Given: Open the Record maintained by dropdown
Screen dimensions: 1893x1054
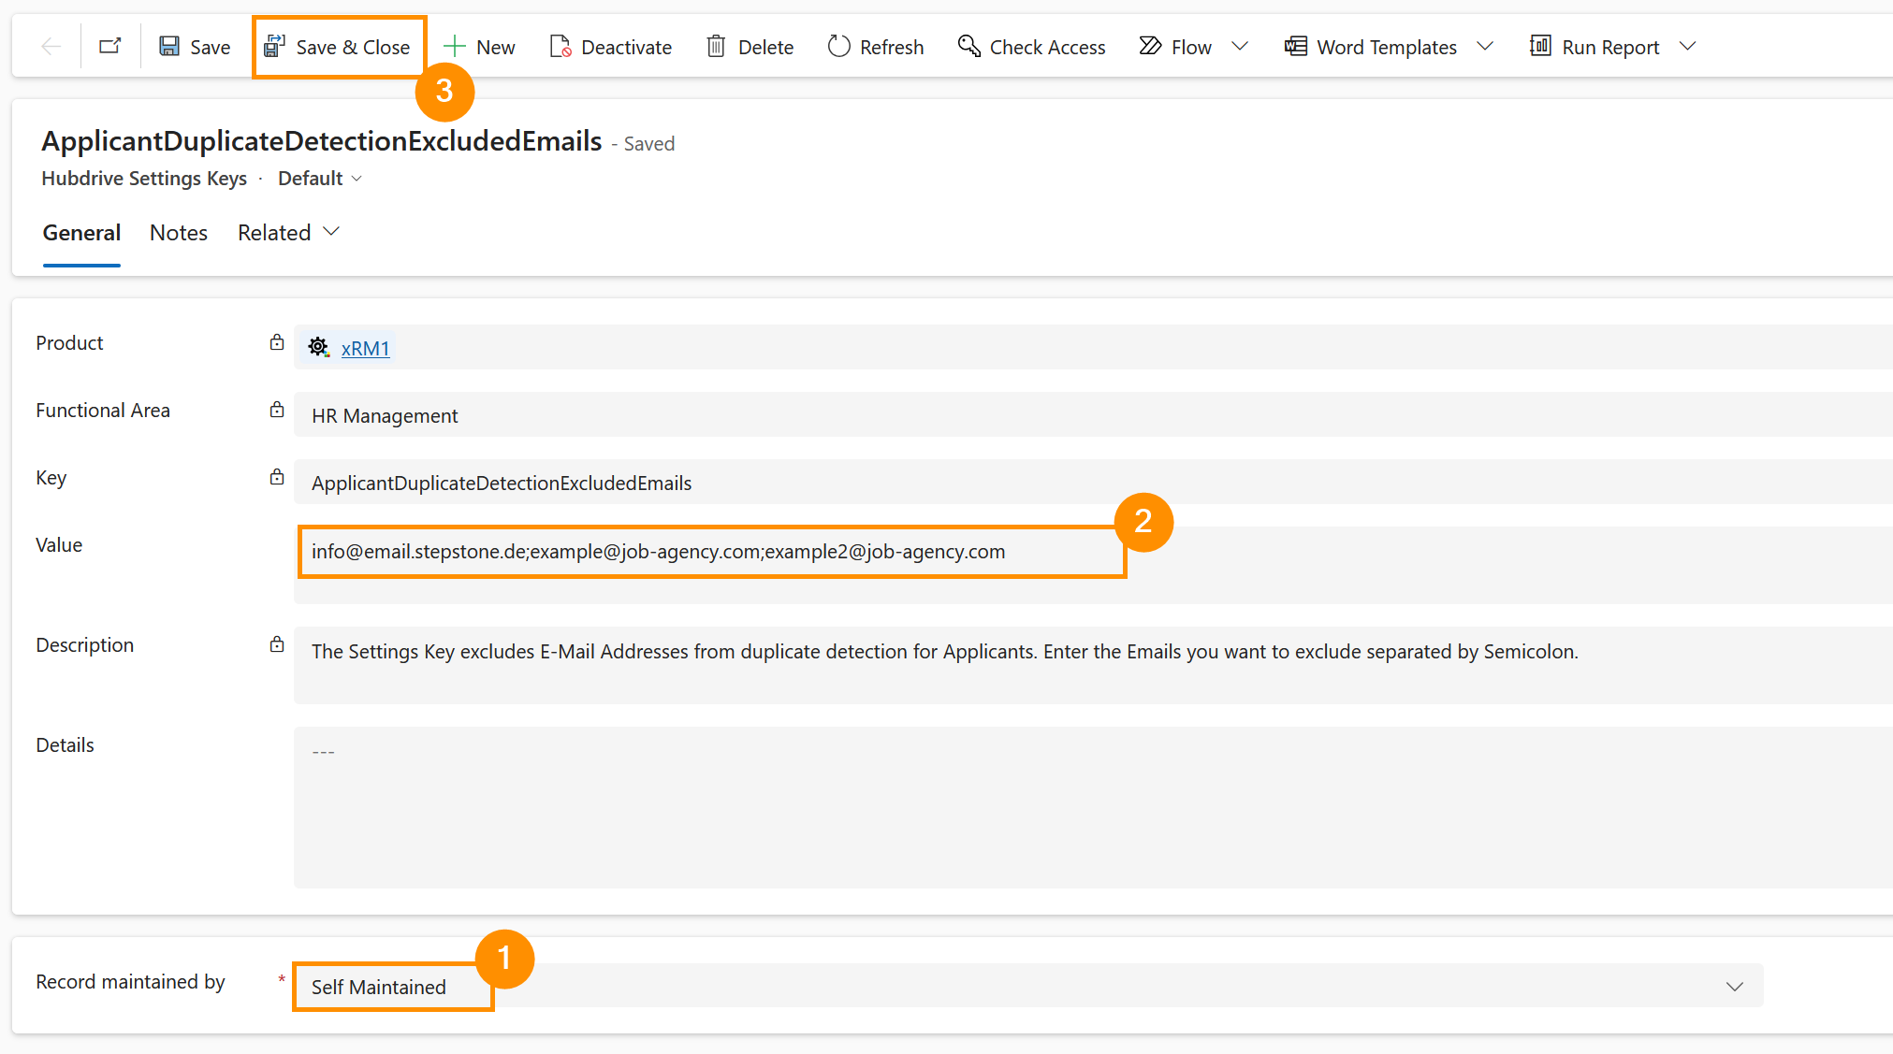Looking at the screenshot, I should point(1027,987).
